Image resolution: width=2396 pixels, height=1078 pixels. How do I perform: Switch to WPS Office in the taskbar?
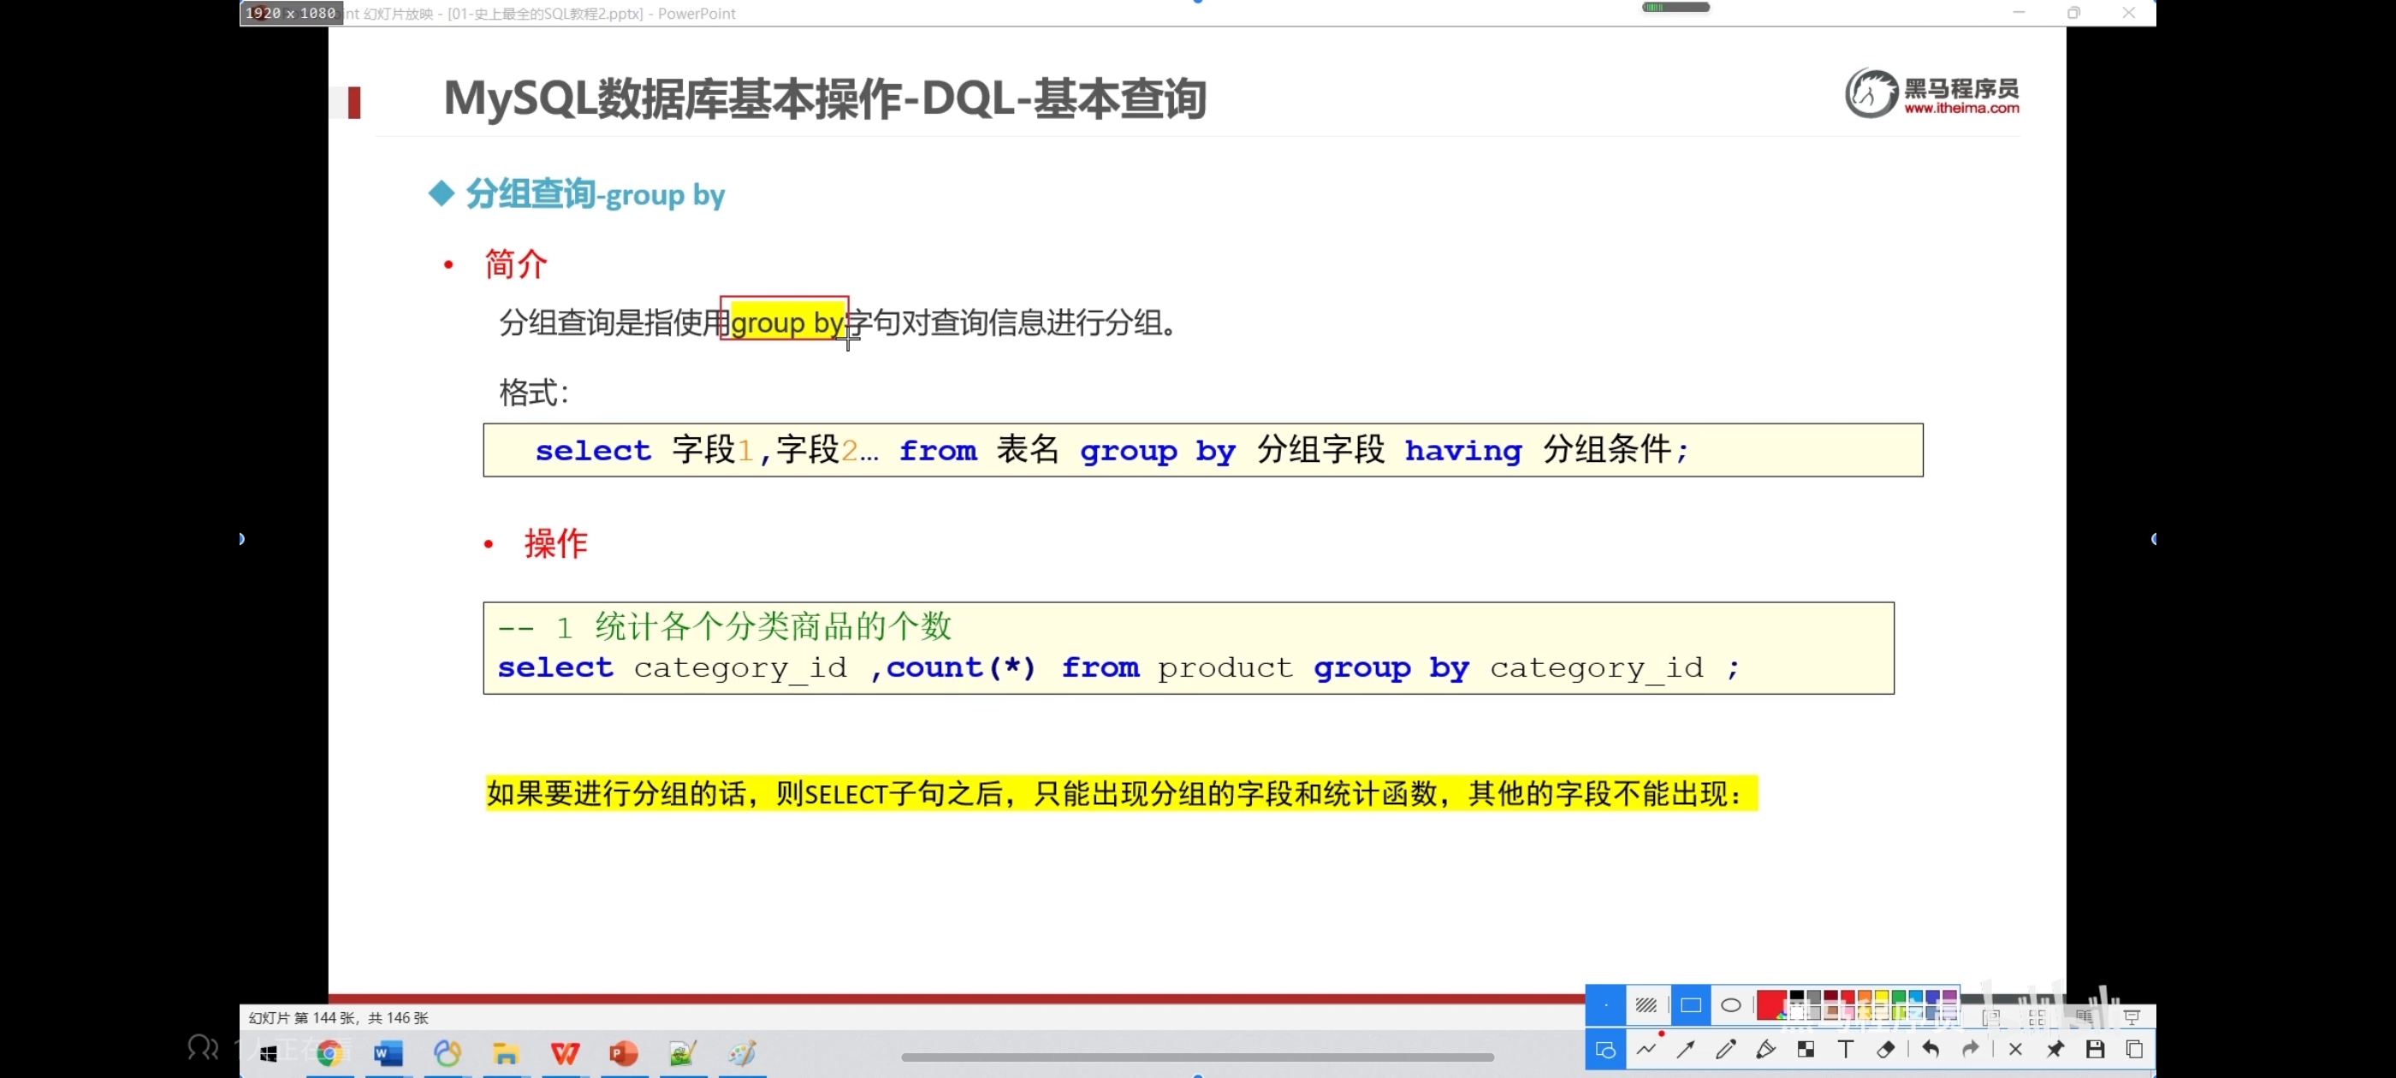pyautogui.click(x=565, y=1053)
